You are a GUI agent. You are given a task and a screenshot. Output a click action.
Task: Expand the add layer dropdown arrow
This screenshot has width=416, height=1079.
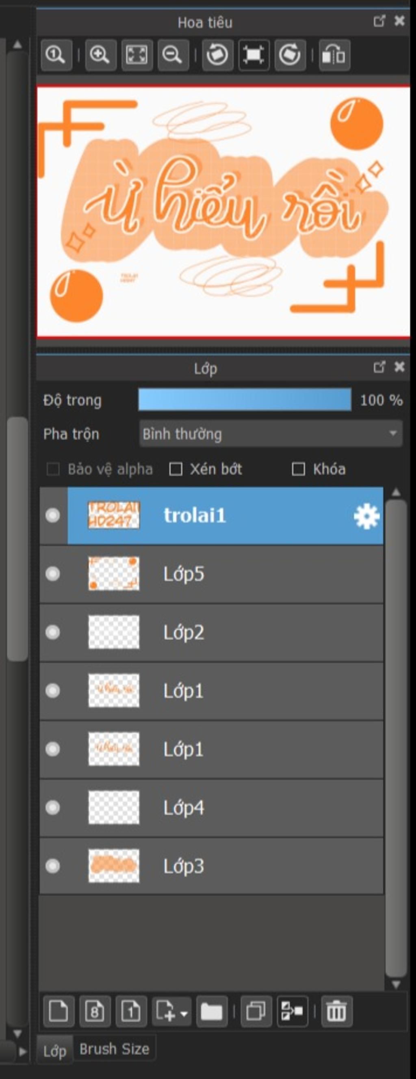[184, 1014]
